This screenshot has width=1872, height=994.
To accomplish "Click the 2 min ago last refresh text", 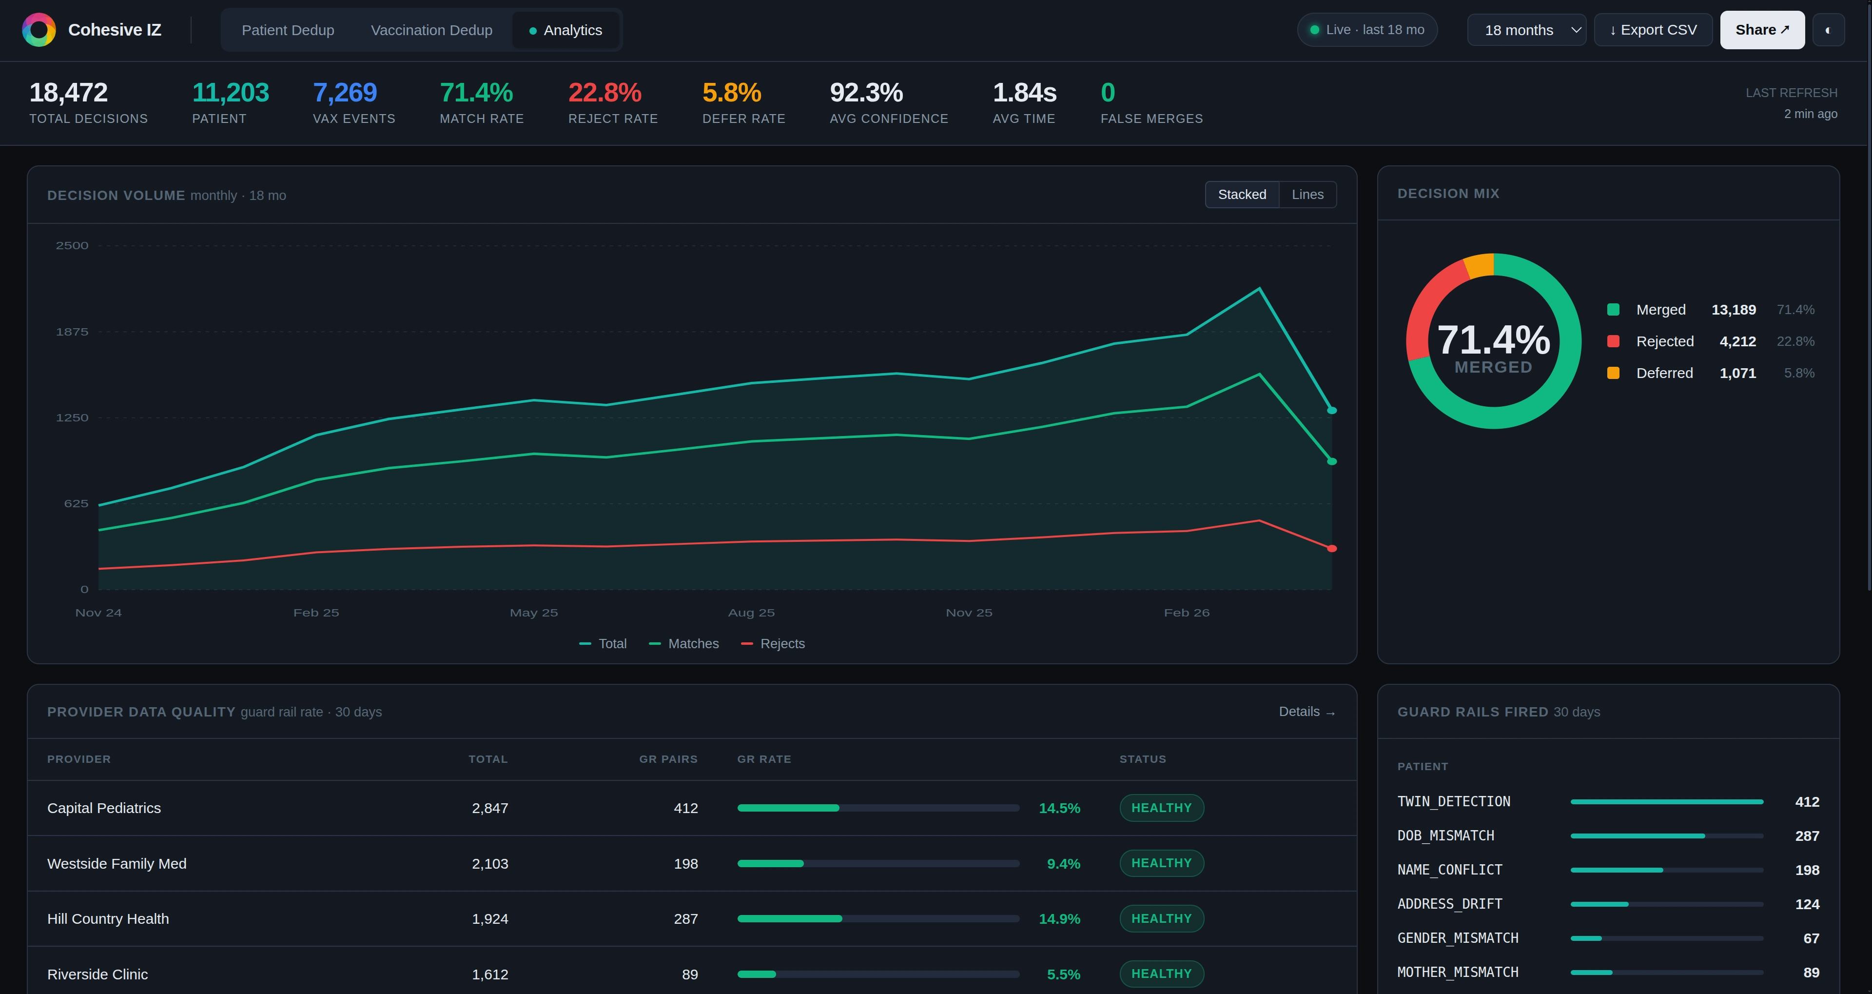I will click(1810, 114).
